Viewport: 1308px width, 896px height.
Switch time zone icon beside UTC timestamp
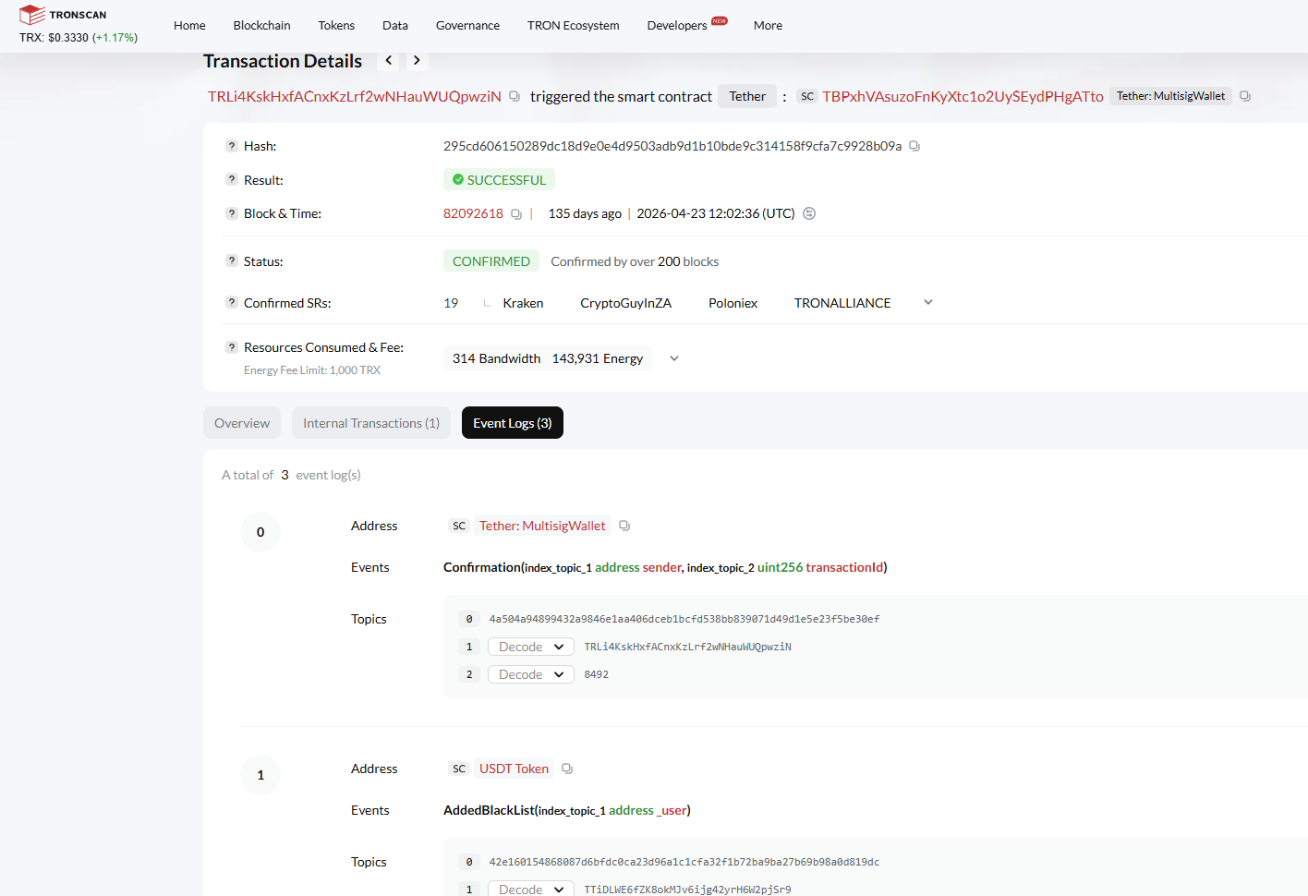pos(809,213)
